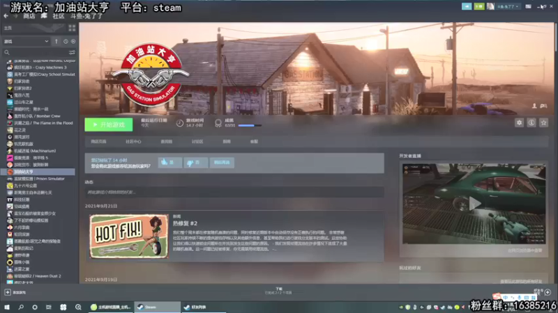
Task: Open Windows Start menu
Action: (x=7, y=307)
